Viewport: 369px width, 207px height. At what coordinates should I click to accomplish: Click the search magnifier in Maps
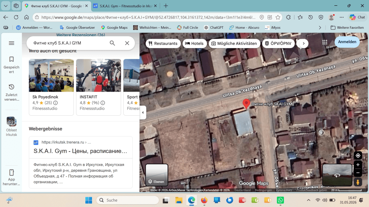pyautogui.click(x=112, y=43)
